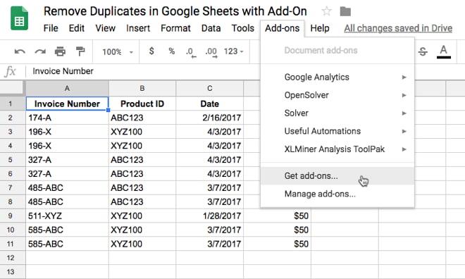Select 485-ABC cell in row 7
This screenshot has width=465, height=279.
(68, 187)
